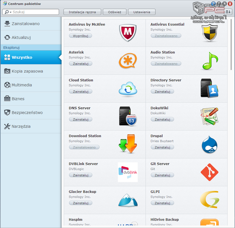This screenshot has height=228, width=235.
Task: Click the DokuWiki pencil icon
Action: [209, 116]
